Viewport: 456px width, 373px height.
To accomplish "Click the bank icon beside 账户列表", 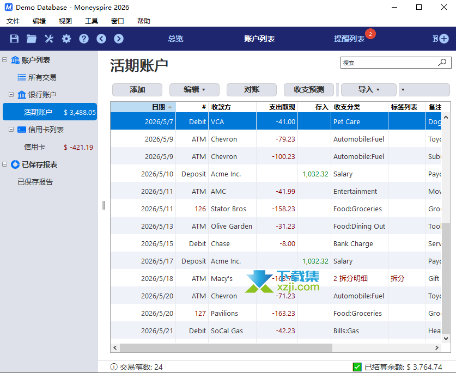I will tap(15, 60).
